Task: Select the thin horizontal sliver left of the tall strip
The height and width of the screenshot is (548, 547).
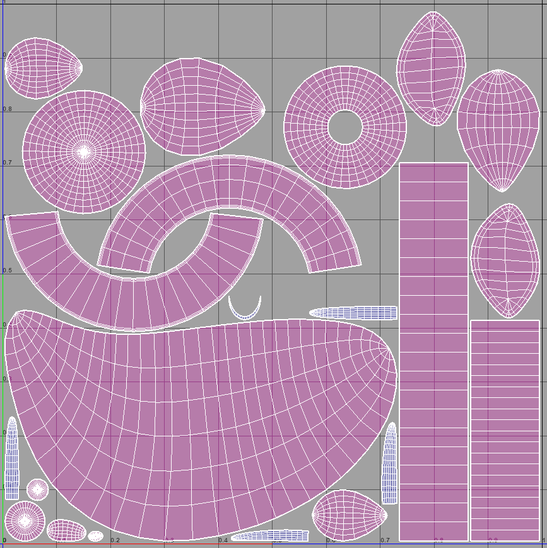Action: pos(353,313)
